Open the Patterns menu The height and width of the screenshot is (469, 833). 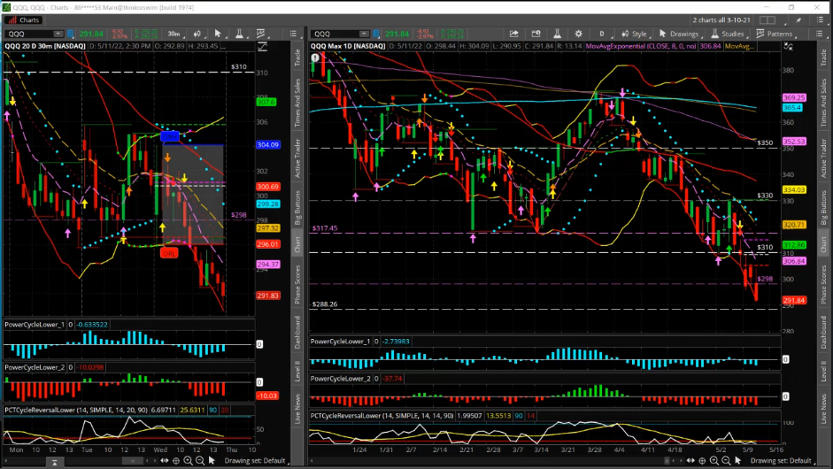click(775, 34)
